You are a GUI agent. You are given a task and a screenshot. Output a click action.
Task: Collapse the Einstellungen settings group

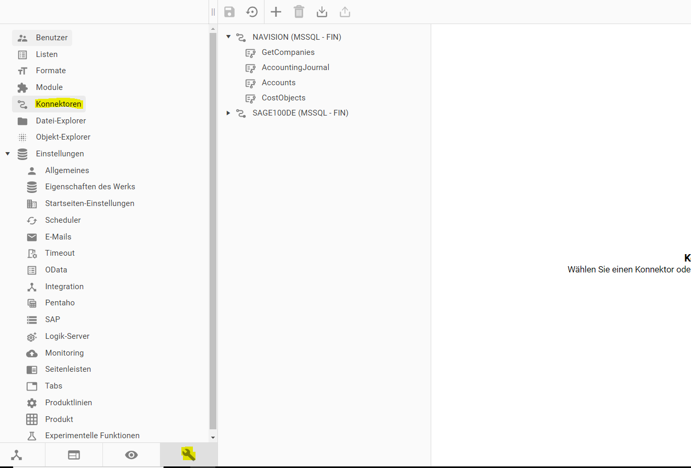[x=7, y=154]
